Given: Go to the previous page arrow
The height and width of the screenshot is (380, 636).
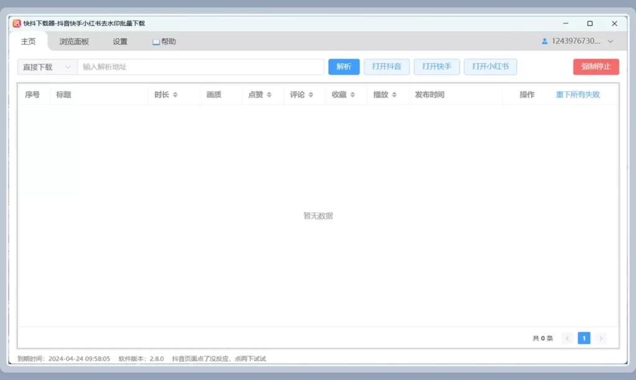Looking at the screenshot, I should click(x=568, y=338).
